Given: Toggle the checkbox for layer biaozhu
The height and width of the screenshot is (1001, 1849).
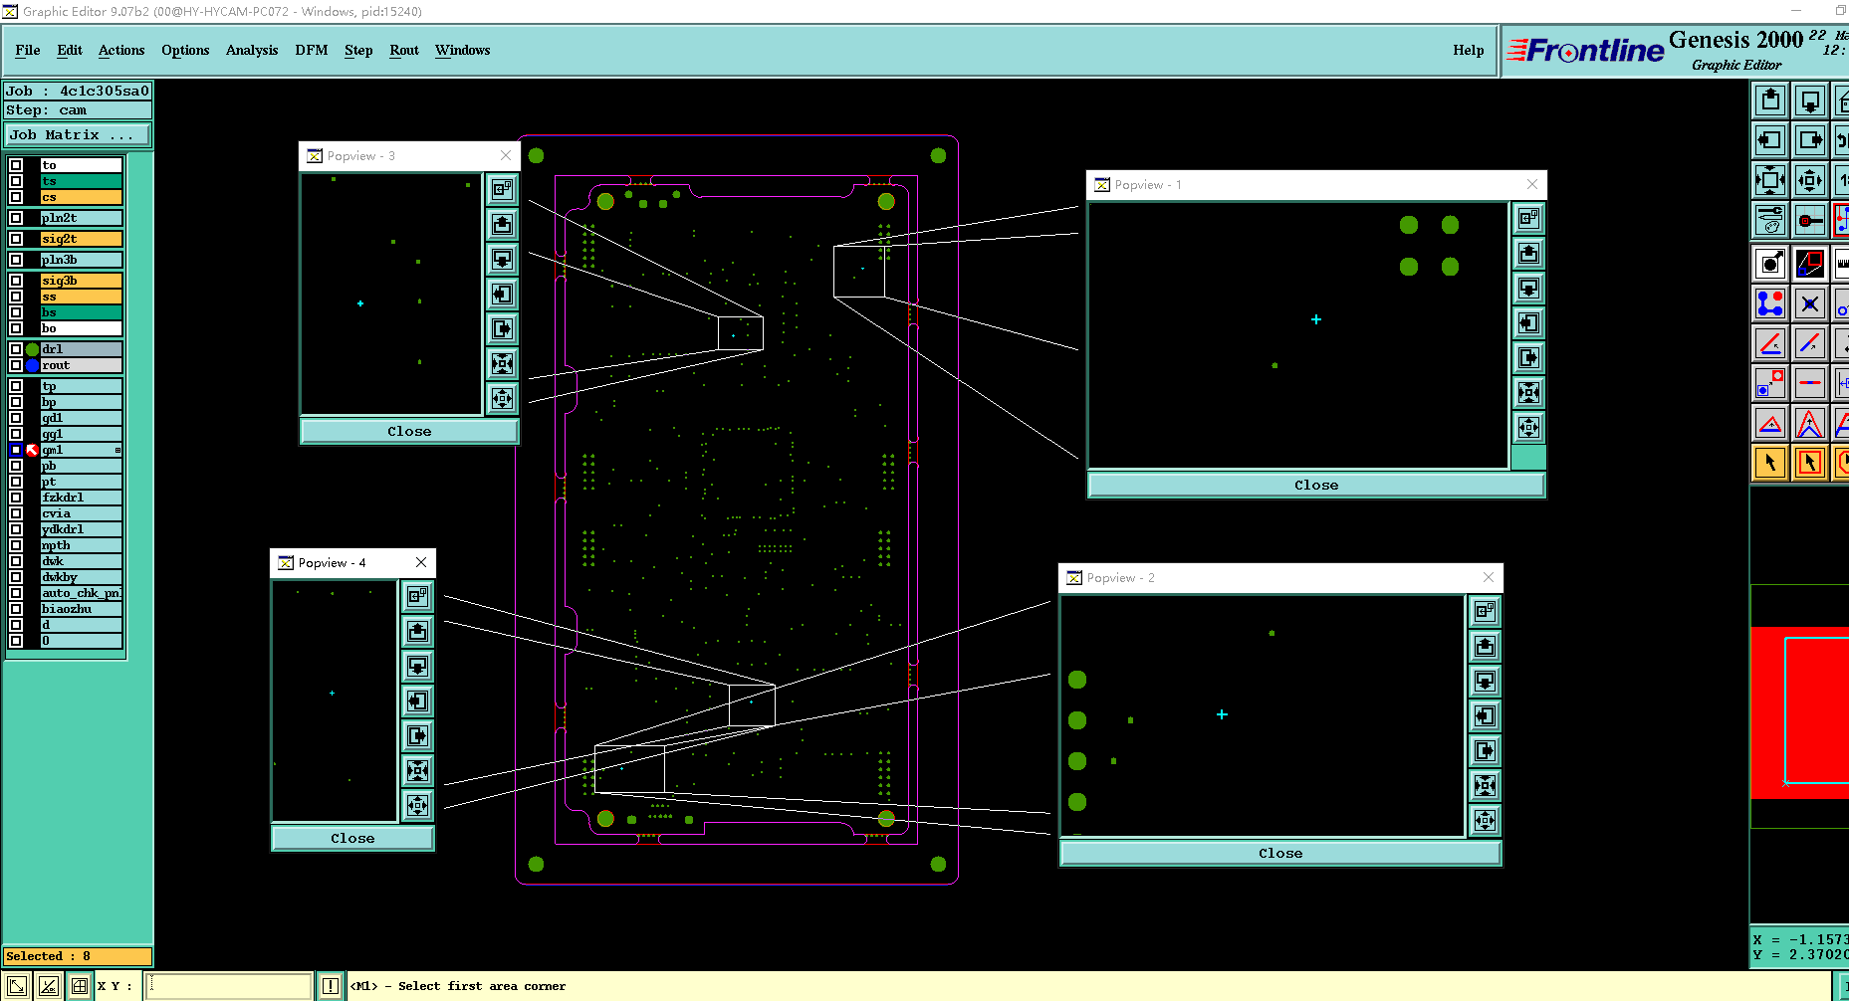Looking at the screenshot, I should click(16, 609).
